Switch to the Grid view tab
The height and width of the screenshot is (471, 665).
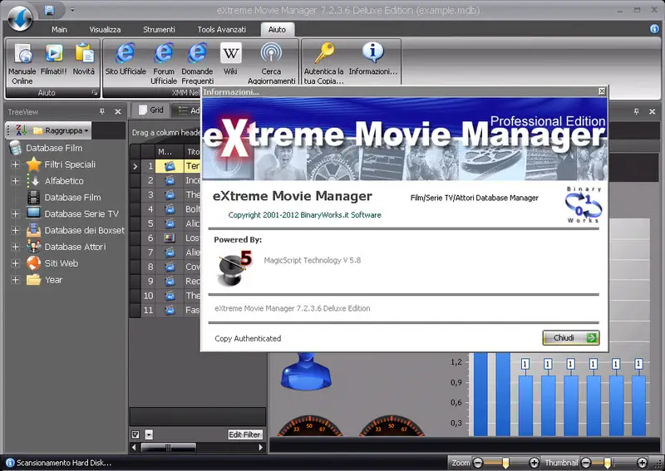pyautogui.click(x=151, y=110)
